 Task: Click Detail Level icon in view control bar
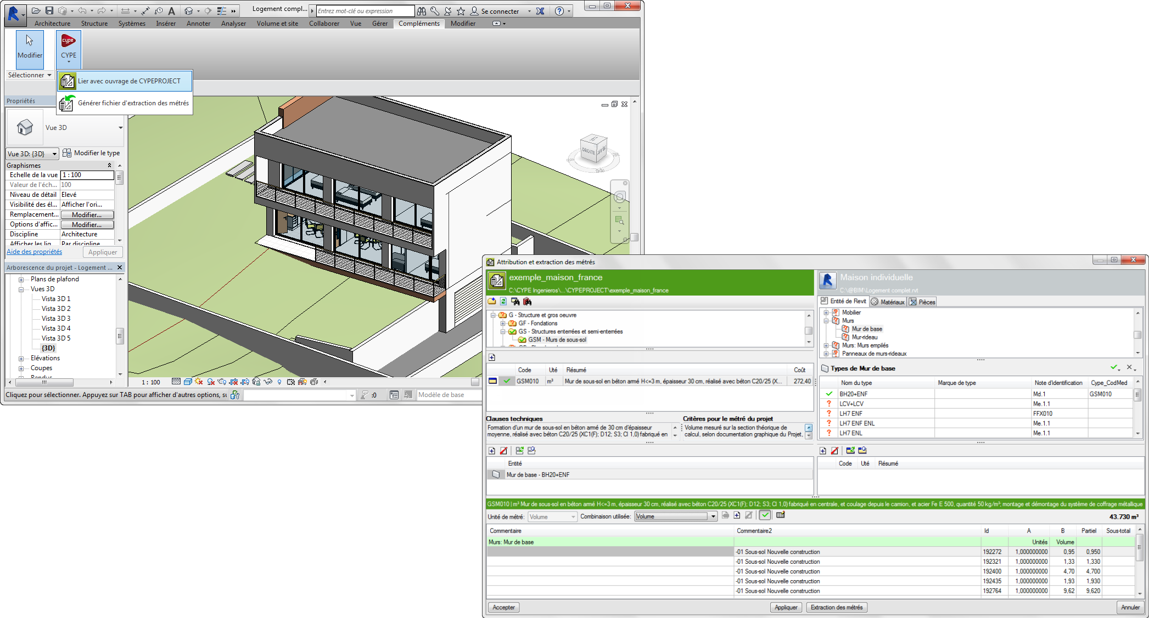click(176, 382)
